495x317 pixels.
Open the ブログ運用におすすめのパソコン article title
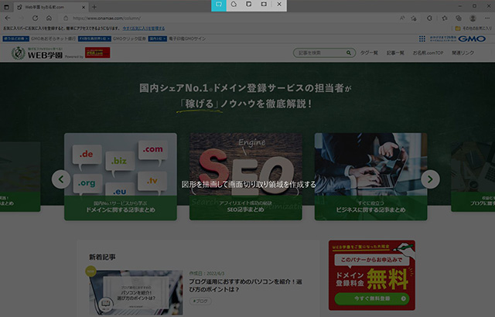[245, 285]
